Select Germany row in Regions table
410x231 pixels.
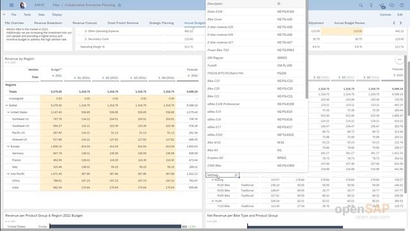point(101,153)
